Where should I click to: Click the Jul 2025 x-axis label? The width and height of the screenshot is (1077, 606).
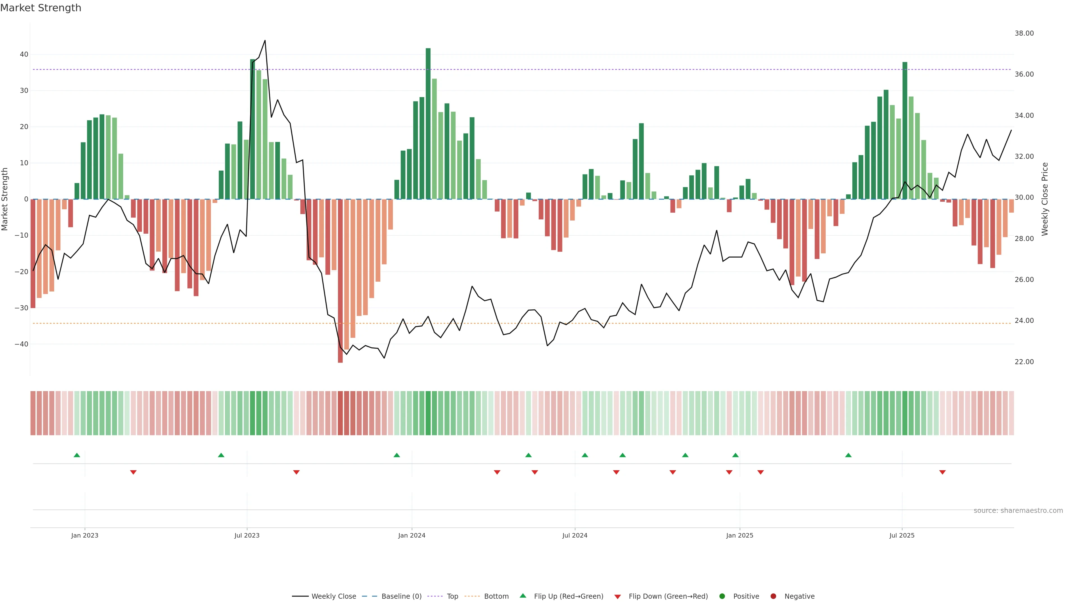coord(902,535)
